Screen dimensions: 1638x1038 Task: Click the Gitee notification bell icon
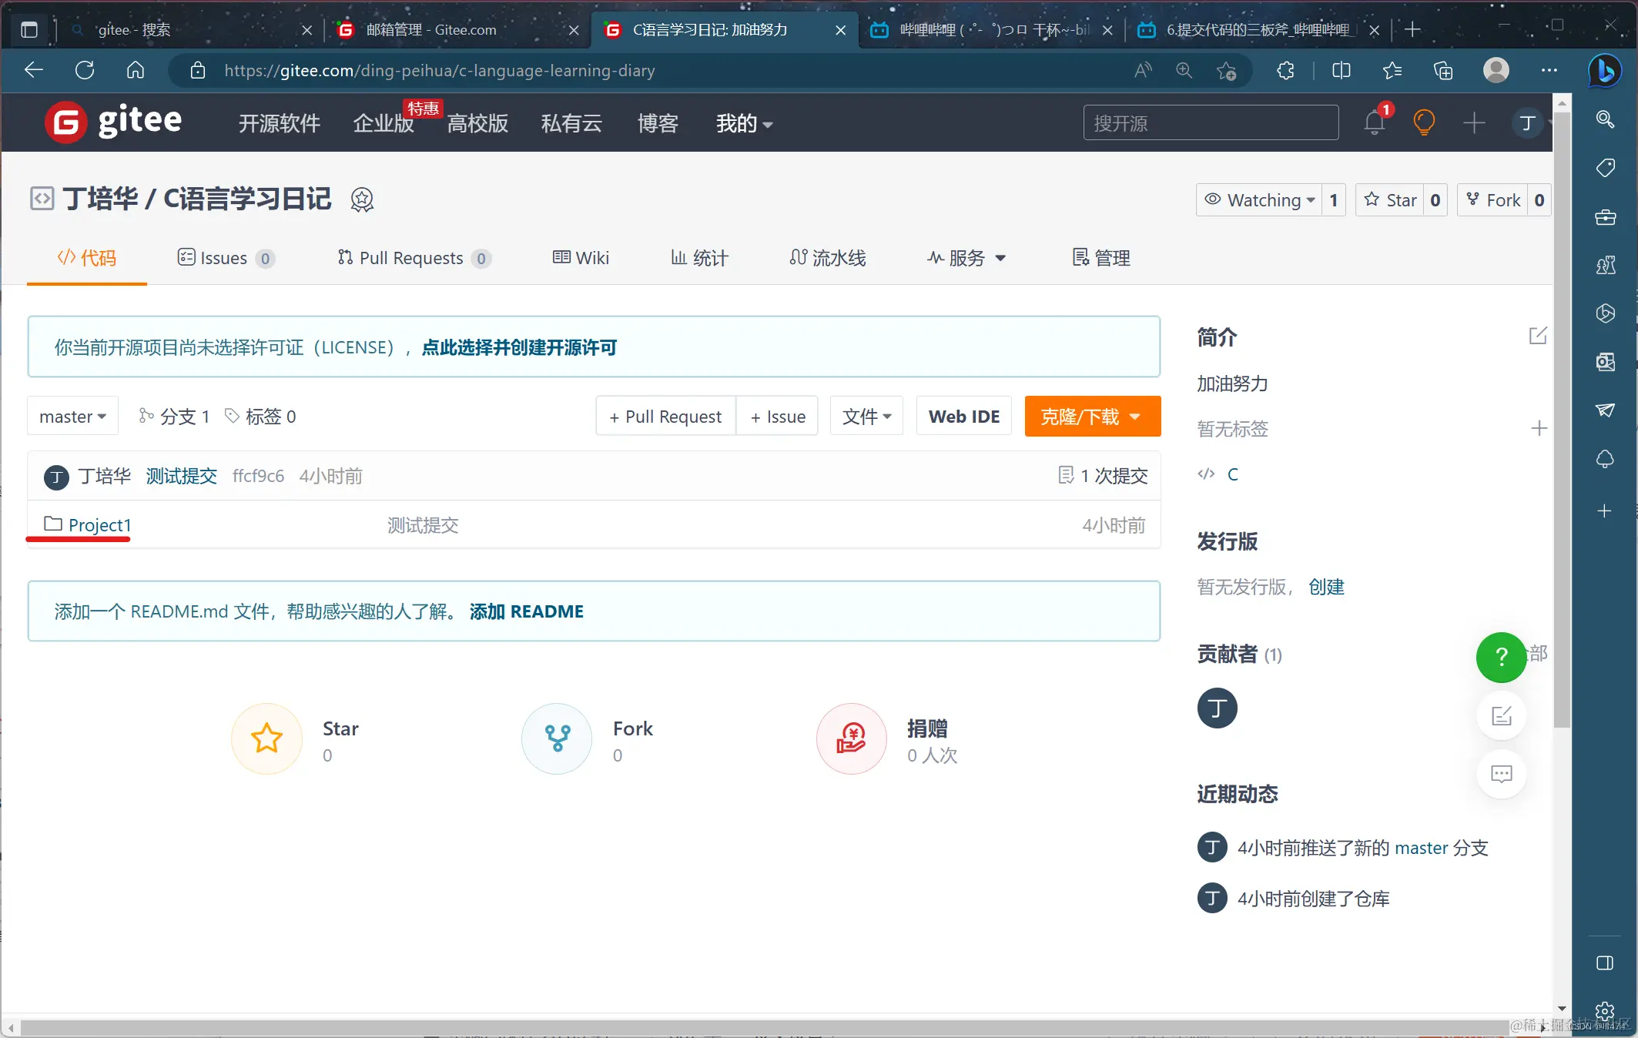[1374, 123]
